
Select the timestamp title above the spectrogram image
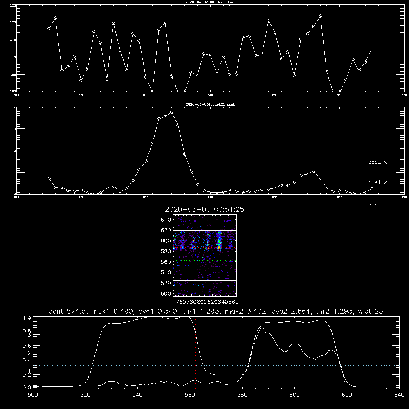[204, 209]
